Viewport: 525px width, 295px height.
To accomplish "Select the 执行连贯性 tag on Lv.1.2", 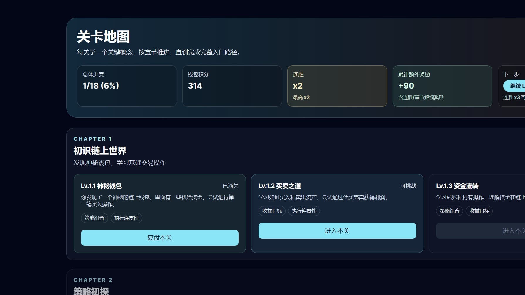I will click(x=304, y=211).
